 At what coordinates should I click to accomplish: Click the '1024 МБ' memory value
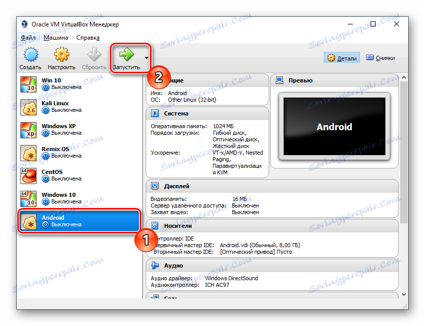click(223, 126)
